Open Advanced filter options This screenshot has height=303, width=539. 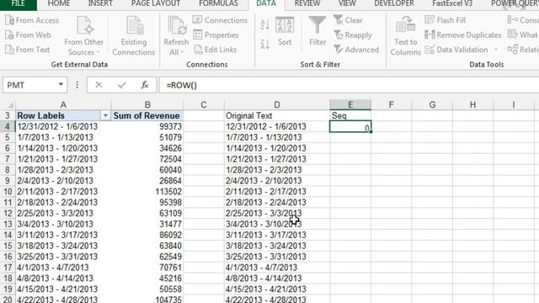tap(356, 50)
